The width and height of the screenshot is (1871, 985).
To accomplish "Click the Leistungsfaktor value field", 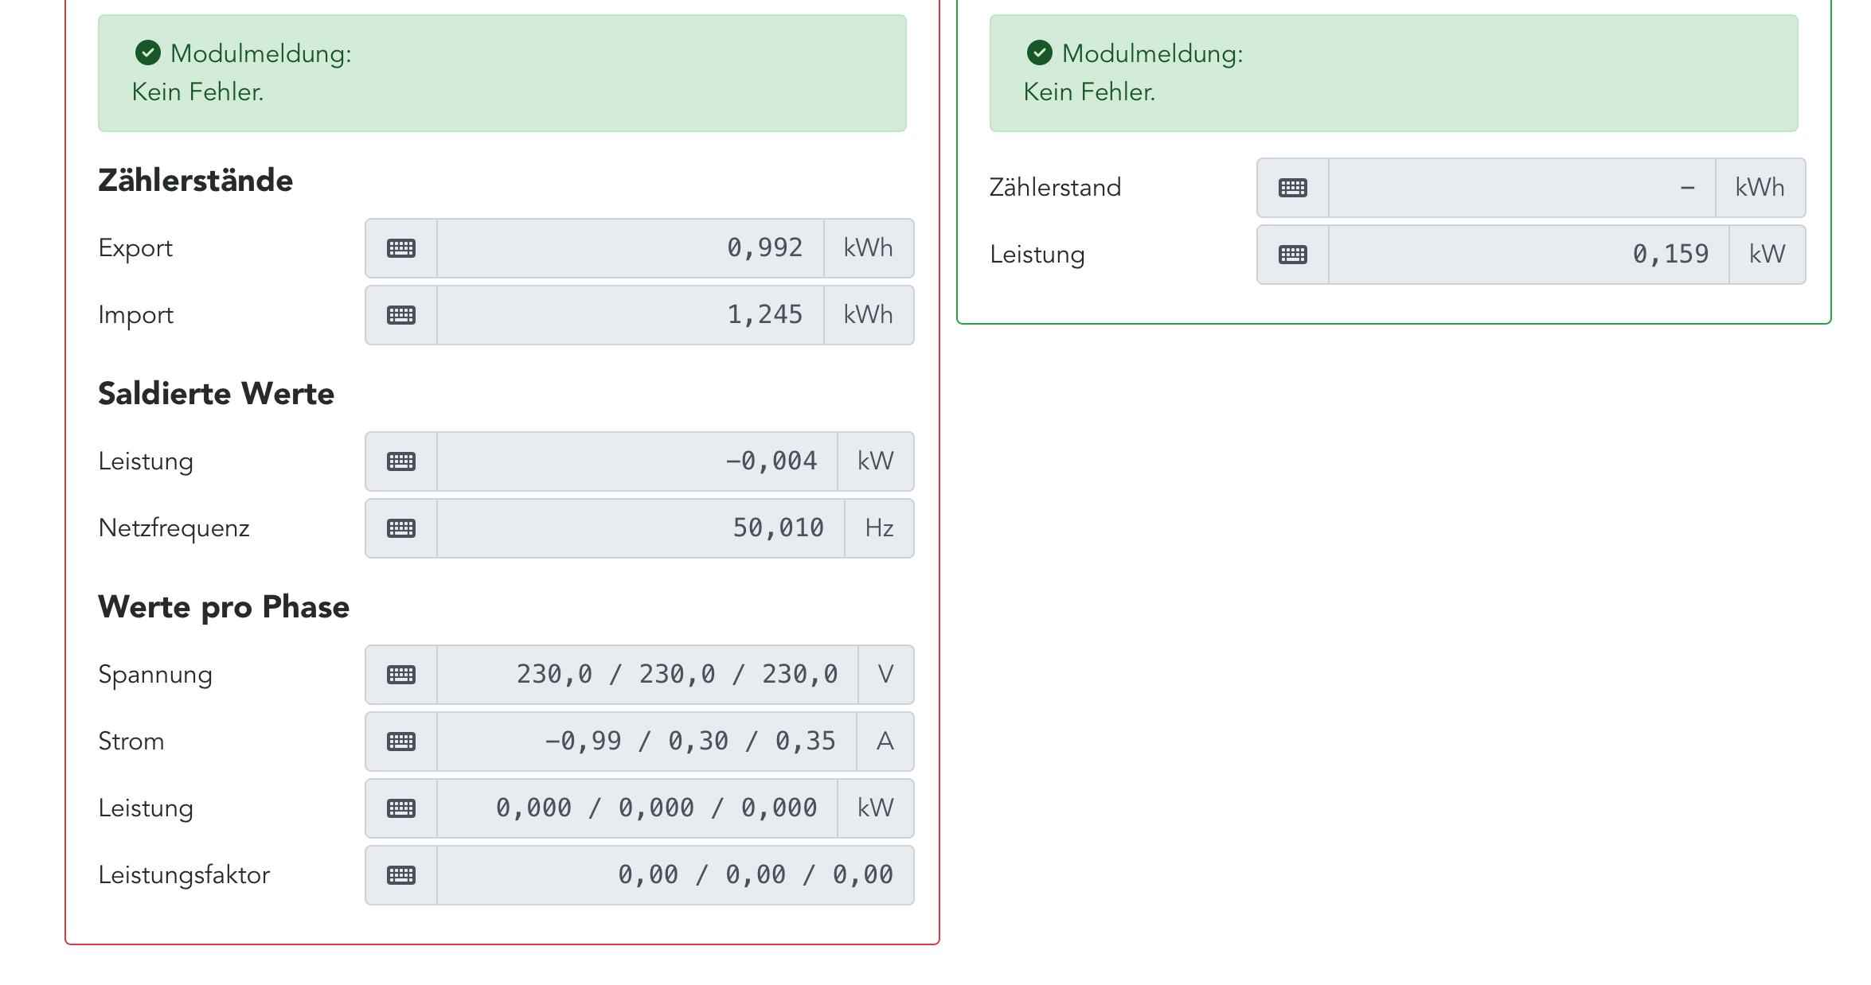I will click(675, 875).
